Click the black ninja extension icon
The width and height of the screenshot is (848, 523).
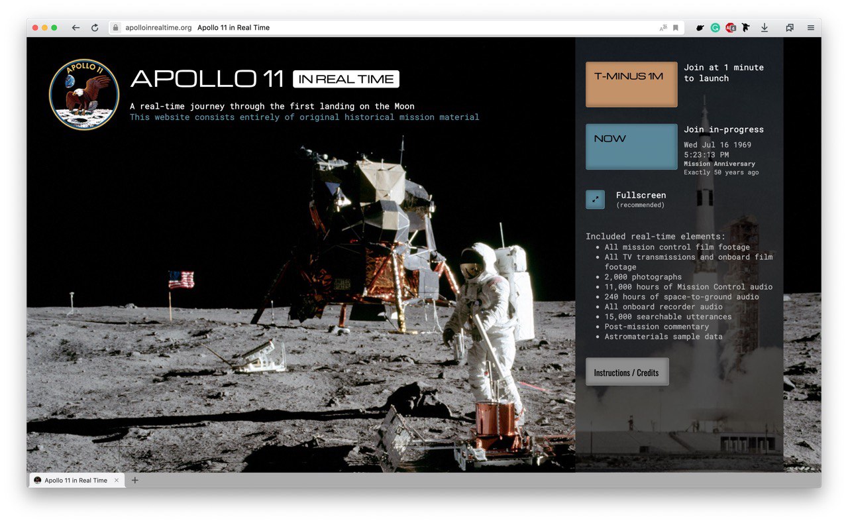[745, 28]
